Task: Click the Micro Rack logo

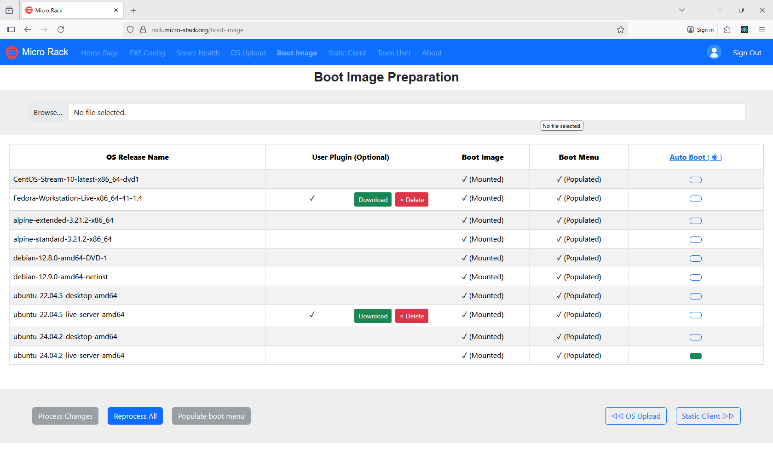Action: pyautogui.click(x=12, y=52)
